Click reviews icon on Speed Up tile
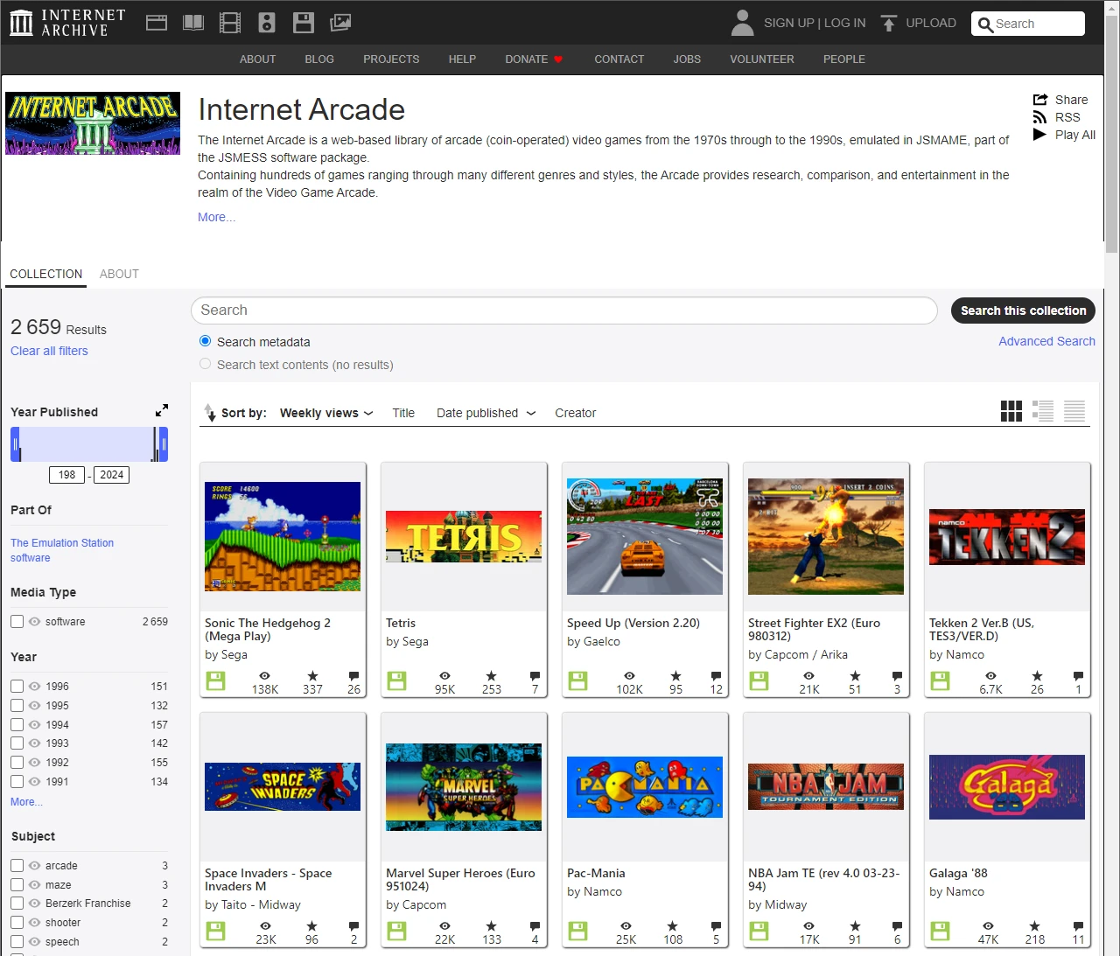This screenshot has height=956, width=1120. coord(716,676)
